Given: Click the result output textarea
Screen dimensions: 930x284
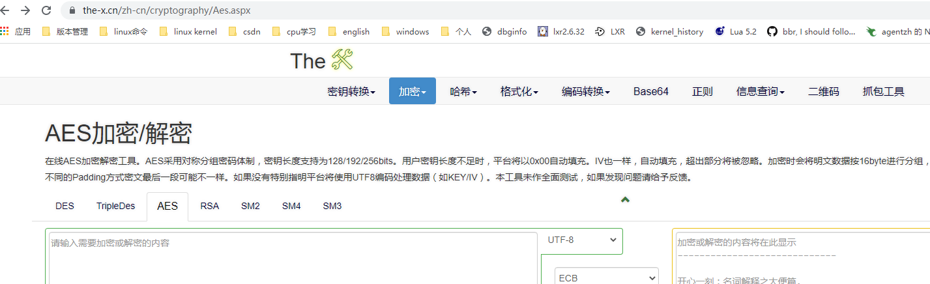Looking at the screenshot, I should pos(803,258).
